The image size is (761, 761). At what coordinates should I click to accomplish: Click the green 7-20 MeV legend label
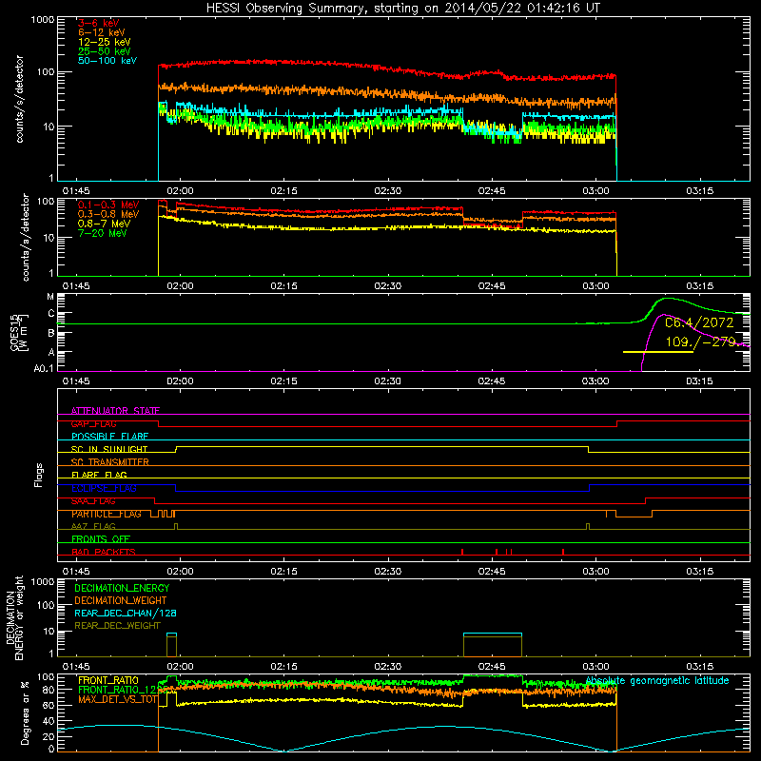click(x=102, y=233)
